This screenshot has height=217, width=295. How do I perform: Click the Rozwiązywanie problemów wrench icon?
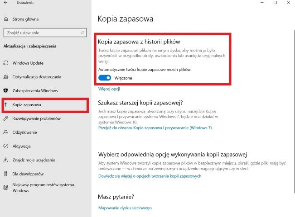pyautogui.click(x=6, y=118)
